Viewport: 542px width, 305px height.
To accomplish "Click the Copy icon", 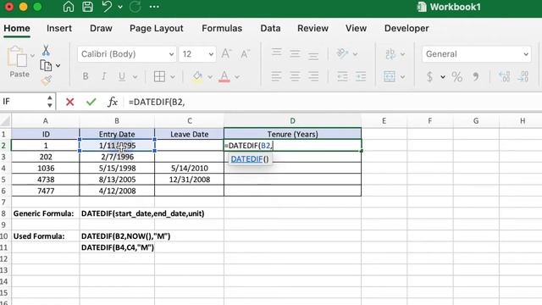I will click(x=46, y=65).
